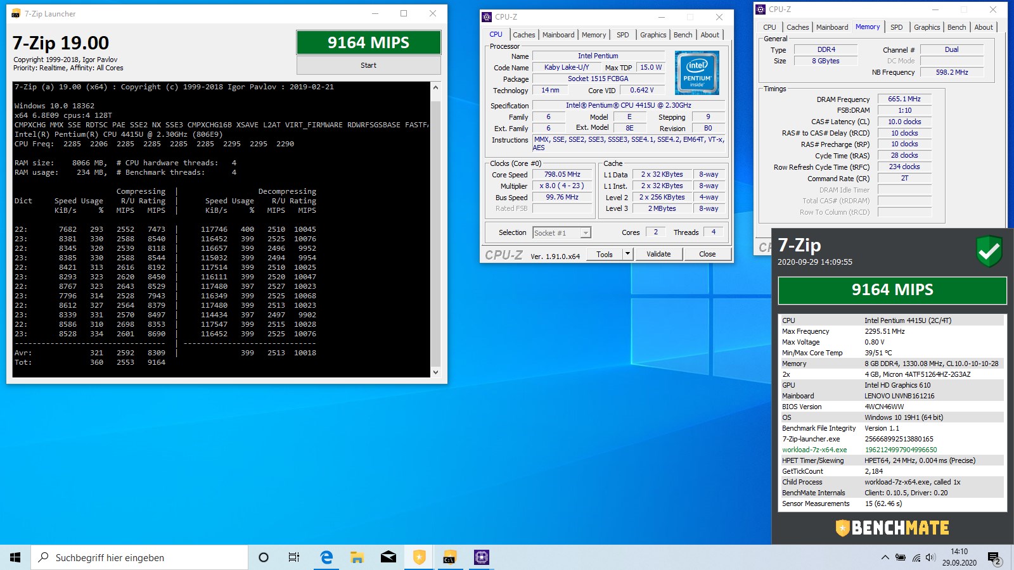Click the Code Name value Kaby Lake-U/Y
The width and height of the screenshot is (1014, 570).
click(567, 67)
